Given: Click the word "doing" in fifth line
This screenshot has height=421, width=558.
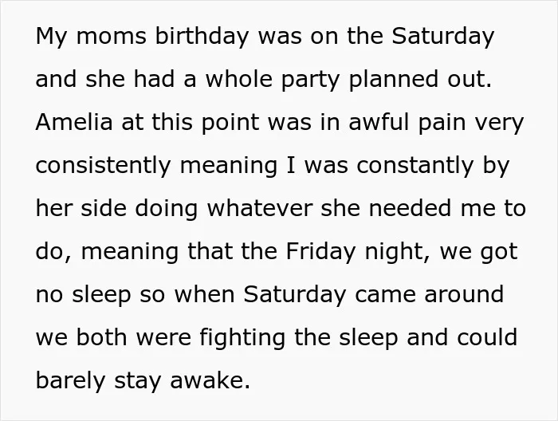Looking at the screenshot, I should (166, 209).
